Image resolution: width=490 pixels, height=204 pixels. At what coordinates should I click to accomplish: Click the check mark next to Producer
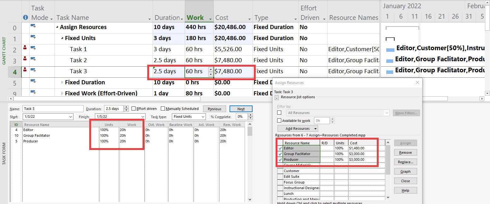280,159
